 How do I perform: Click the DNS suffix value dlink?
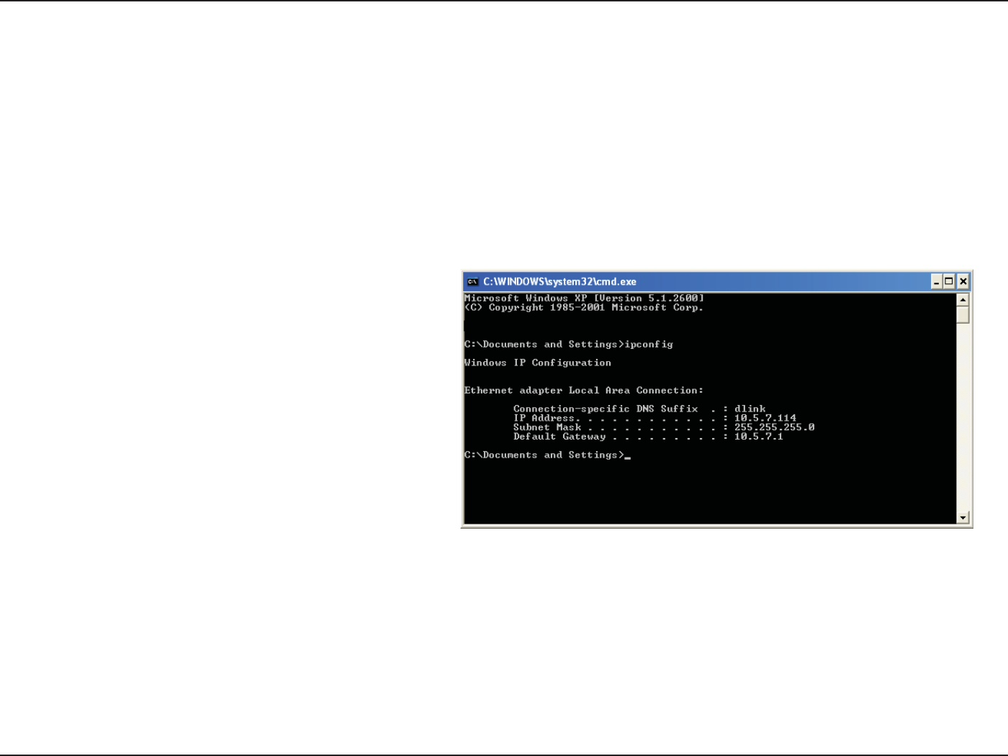click(x=750, y=409)
